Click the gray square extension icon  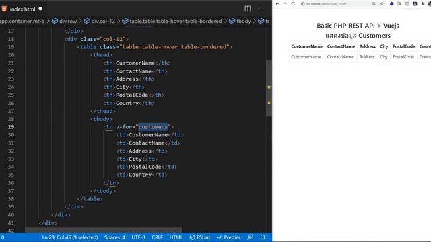point(407,3)
